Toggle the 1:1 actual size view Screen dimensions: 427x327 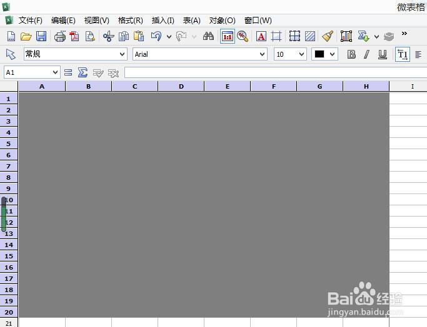(227, 36)
